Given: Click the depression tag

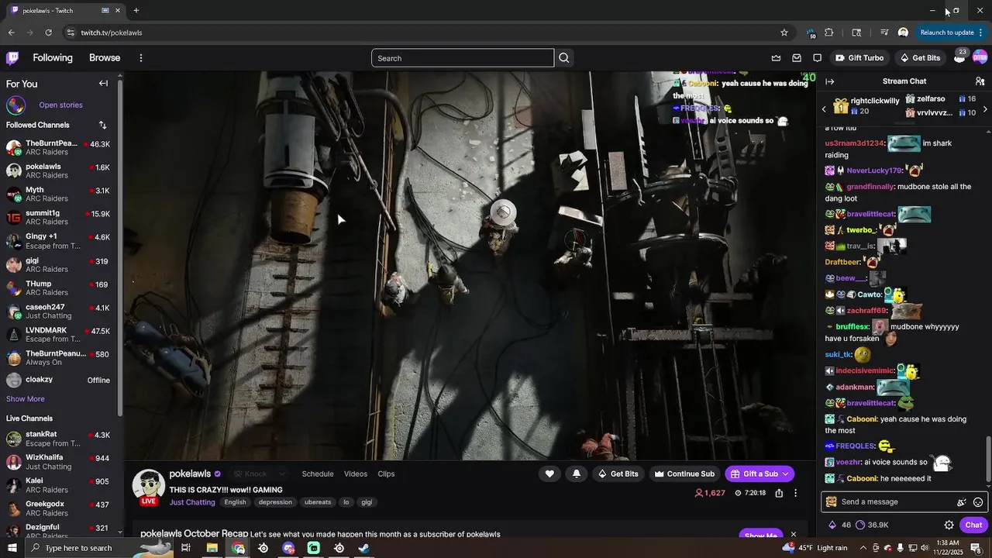Looking at the screenshot, I should (x=275, y=502).
